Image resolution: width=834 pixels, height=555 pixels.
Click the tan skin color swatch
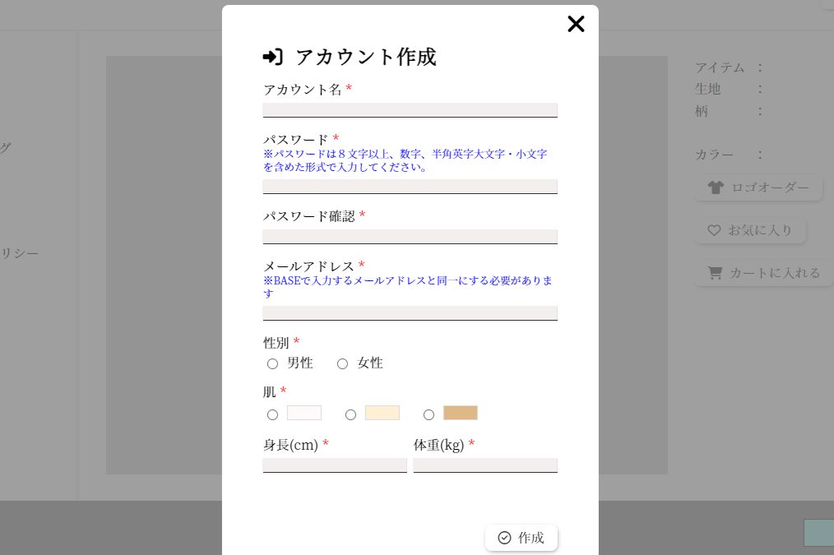click(460, 413)
